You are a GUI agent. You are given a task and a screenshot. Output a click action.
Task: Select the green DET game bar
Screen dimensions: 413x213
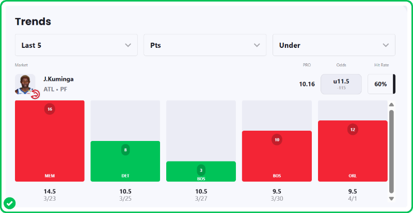pyautogui.click(x=125, y=165)
